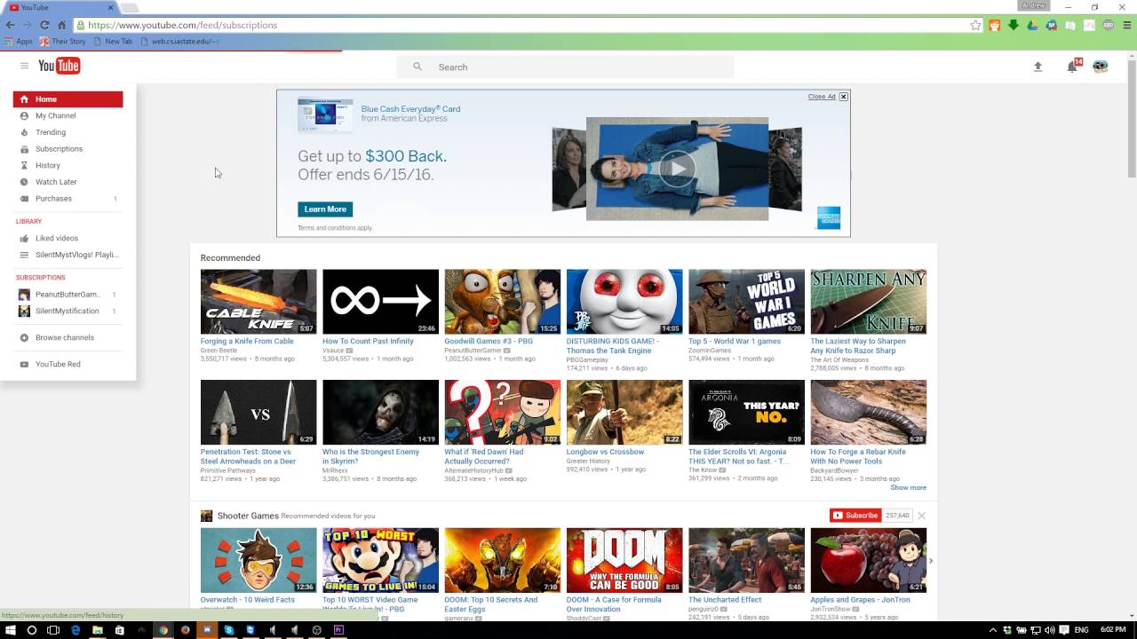Open Chrome's three-line menu button
Image resolution: width=1137 pixels, height=639 pixels.
(1127, 25)
